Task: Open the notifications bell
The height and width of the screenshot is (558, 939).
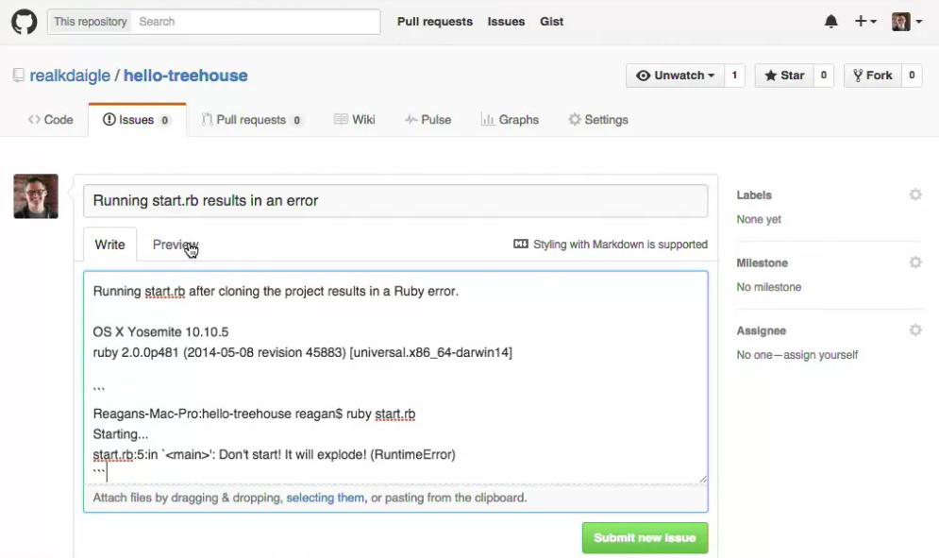Action: [x=830, y=22]
